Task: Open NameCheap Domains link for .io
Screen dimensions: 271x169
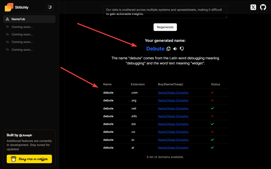Action: point(173,140)
